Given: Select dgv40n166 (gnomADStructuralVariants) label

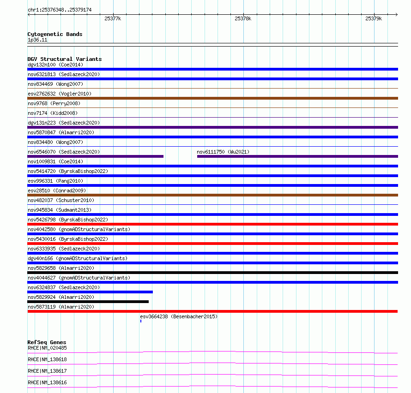Looking at the screenshot, I should [78, 258].
